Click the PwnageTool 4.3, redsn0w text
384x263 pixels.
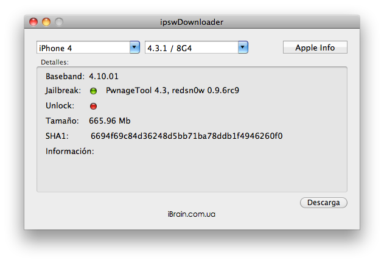coord(172,91)
